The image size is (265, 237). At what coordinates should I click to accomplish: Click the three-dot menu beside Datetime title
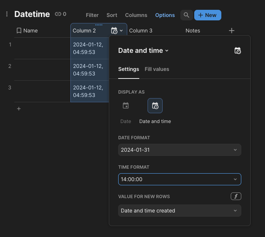pos(7,14)
